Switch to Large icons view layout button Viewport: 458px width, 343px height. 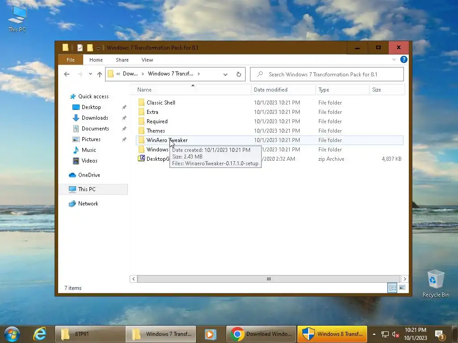click(402, 288)
